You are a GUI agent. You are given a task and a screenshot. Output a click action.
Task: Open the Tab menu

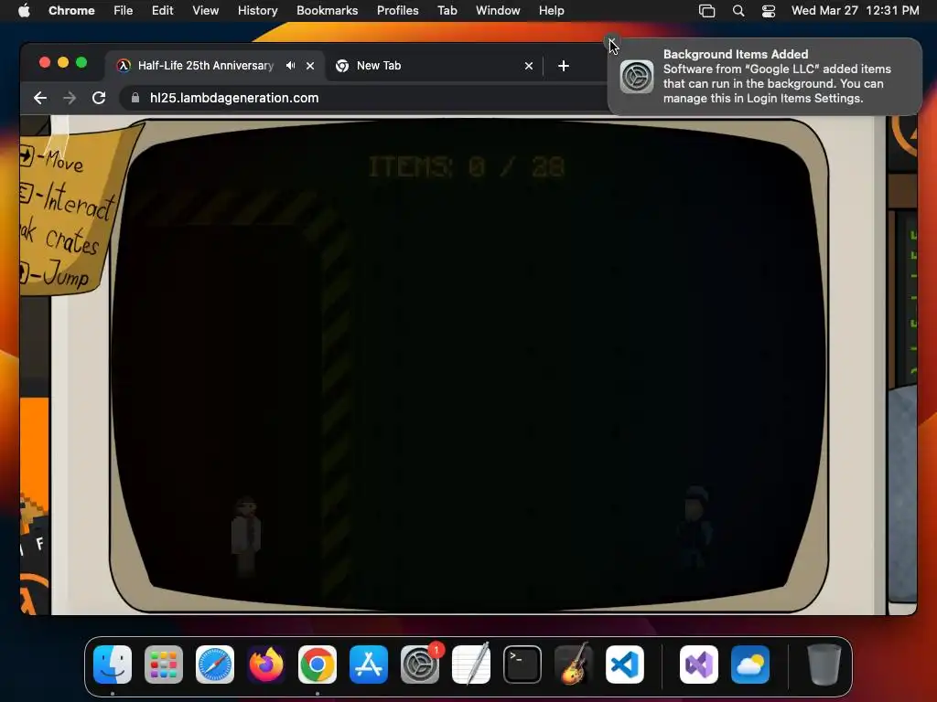[x=447, y=10]
